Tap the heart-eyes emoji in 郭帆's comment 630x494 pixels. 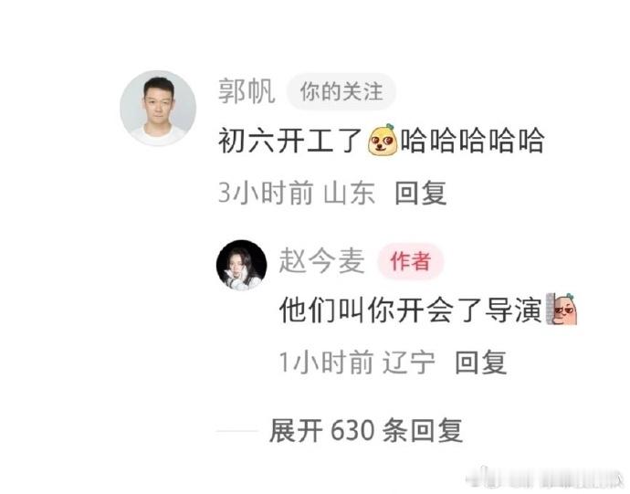pos(383,140)
